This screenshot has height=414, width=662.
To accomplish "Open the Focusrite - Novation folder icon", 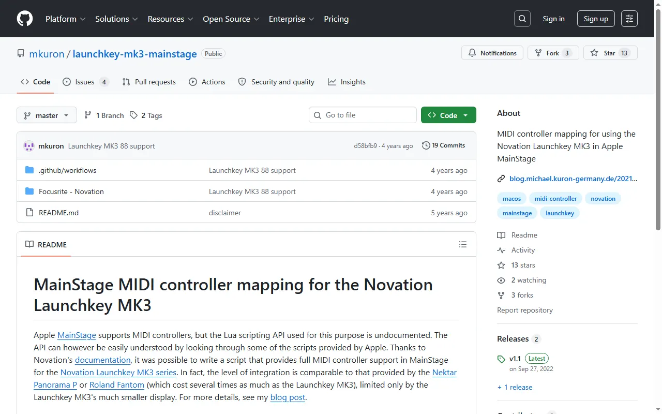I will (29, 191).
